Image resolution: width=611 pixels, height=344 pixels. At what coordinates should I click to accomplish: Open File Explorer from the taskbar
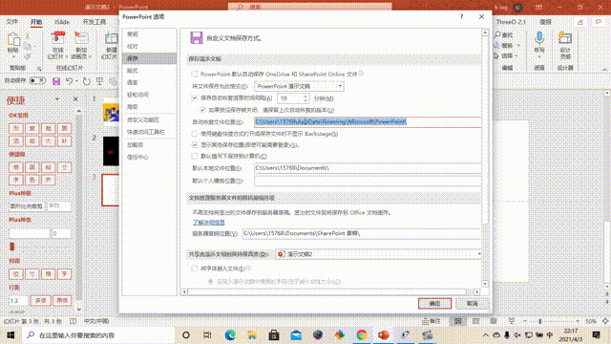pos(252,334)
